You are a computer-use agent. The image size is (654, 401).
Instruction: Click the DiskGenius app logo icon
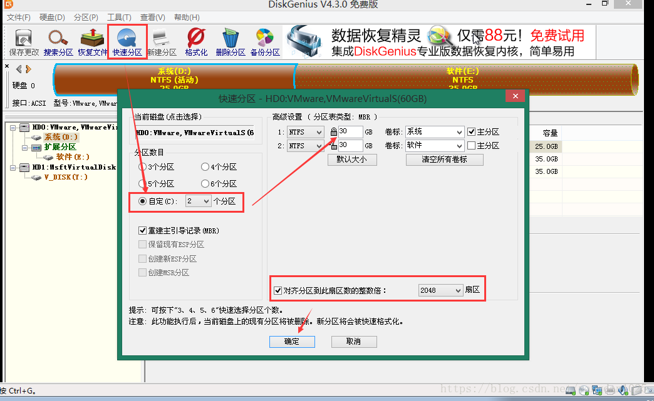(x=8, y=4)
